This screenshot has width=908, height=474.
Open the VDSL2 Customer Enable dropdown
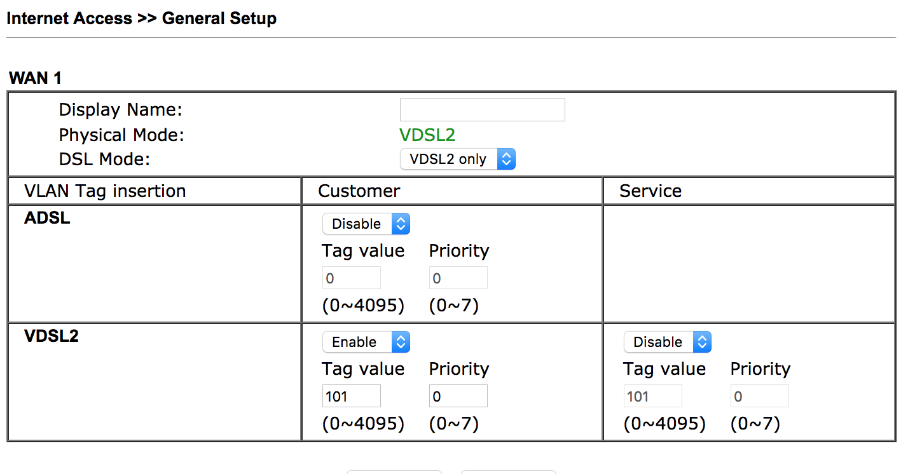click(x=366, y=342)
